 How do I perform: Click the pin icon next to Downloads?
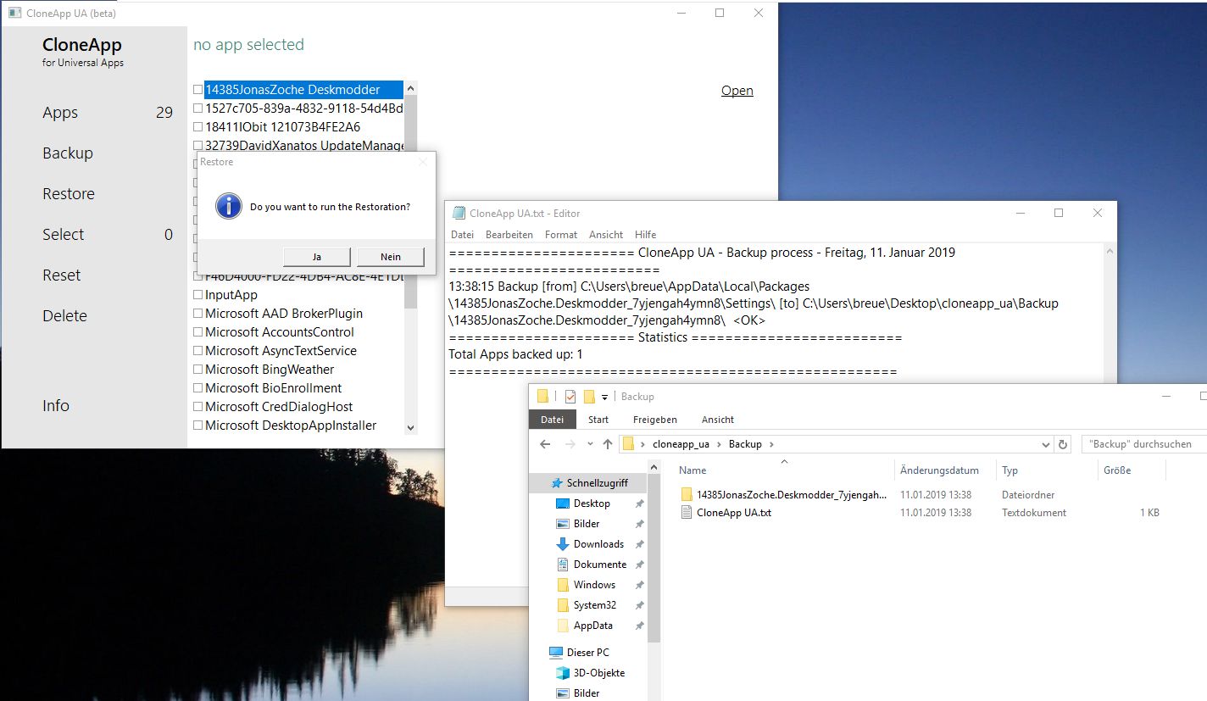click(640, 544)
